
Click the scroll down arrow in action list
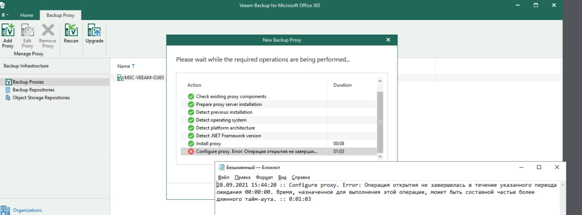click(x=380, y=155)
